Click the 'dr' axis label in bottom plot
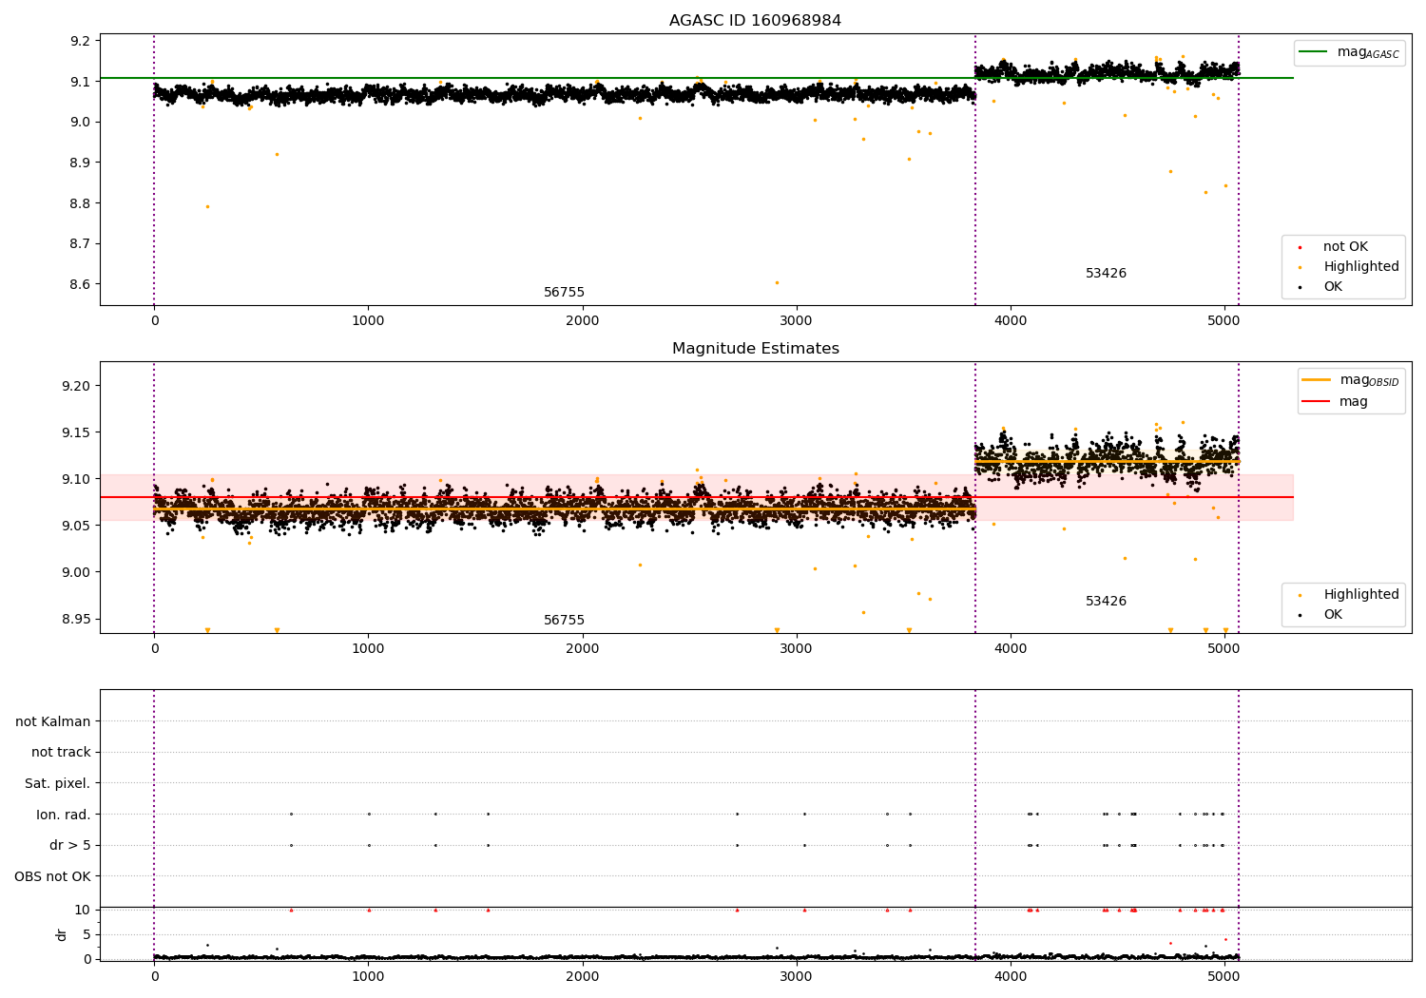The width and height of the screenshot is (1426, 998). [x=62, y=934]
